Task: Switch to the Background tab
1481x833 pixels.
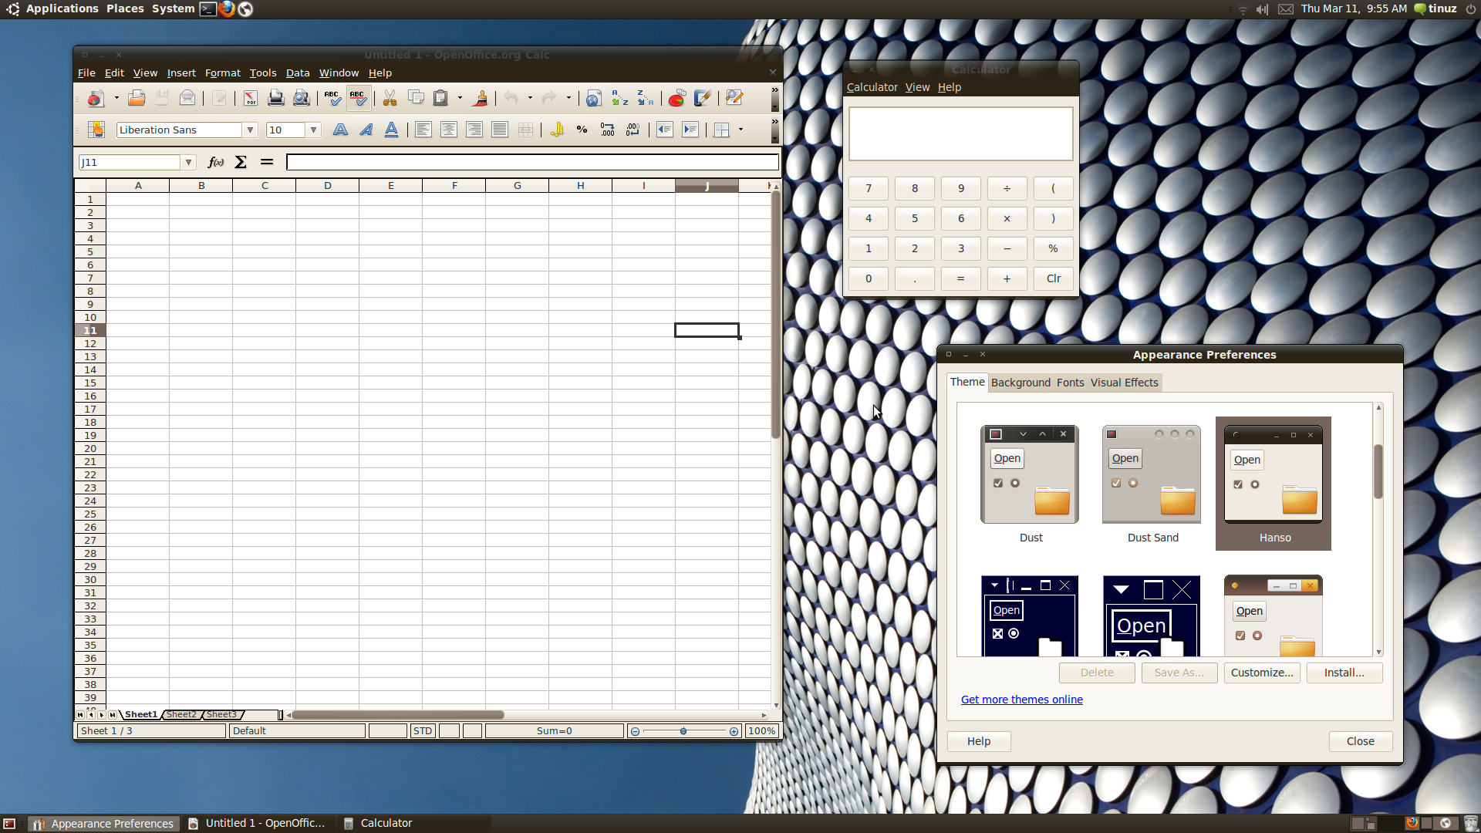Action: (1021, 383)
